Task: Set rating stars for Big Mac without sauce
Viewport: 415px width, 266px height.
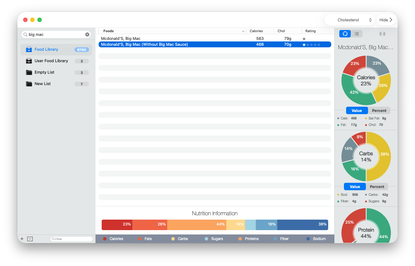Action: (311, 45)
